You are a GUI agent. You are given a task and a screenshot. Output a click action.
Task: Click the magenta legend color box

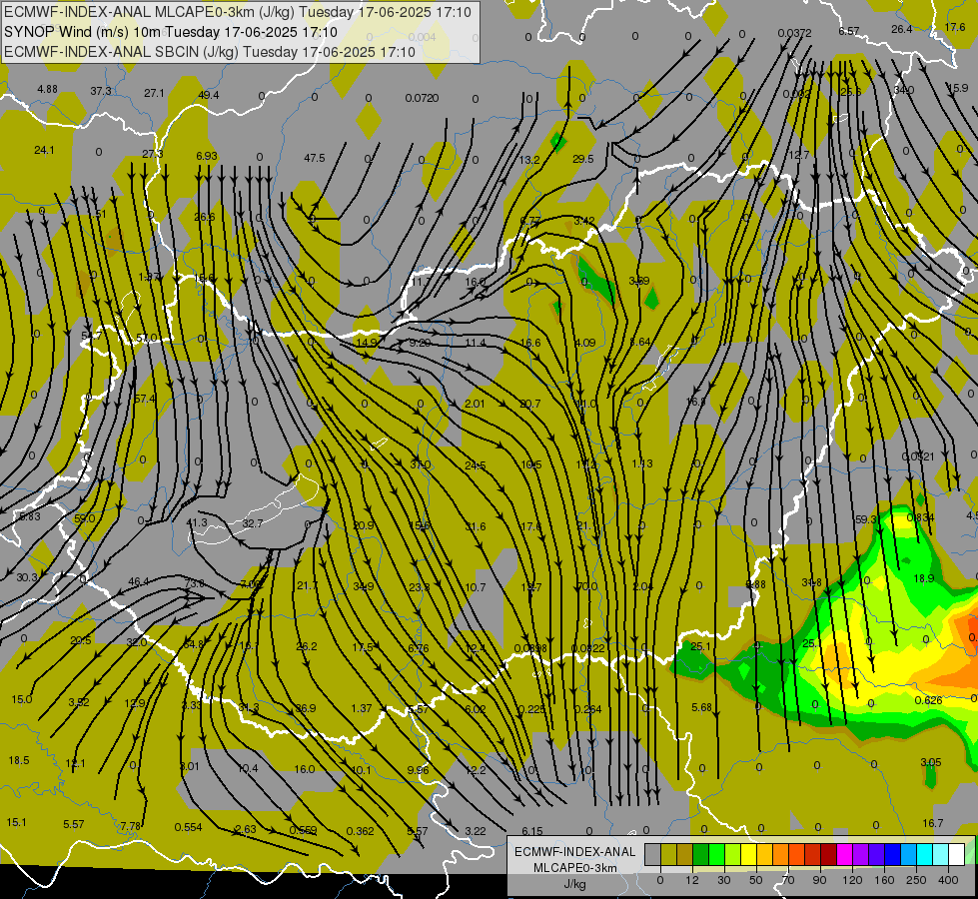(x=845, y=854)
